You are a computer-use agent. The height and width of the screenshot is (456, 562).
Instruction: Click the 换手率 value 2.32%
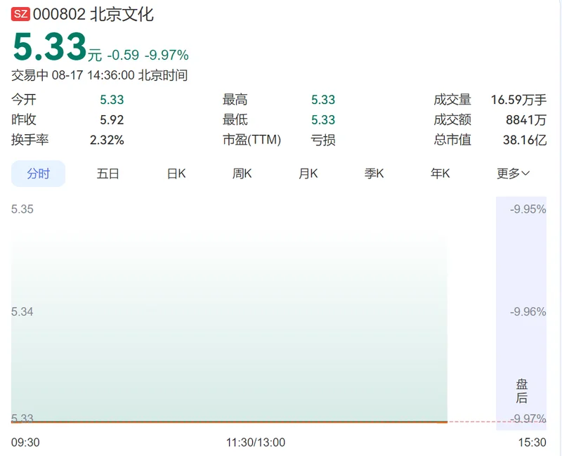(107, 140)
